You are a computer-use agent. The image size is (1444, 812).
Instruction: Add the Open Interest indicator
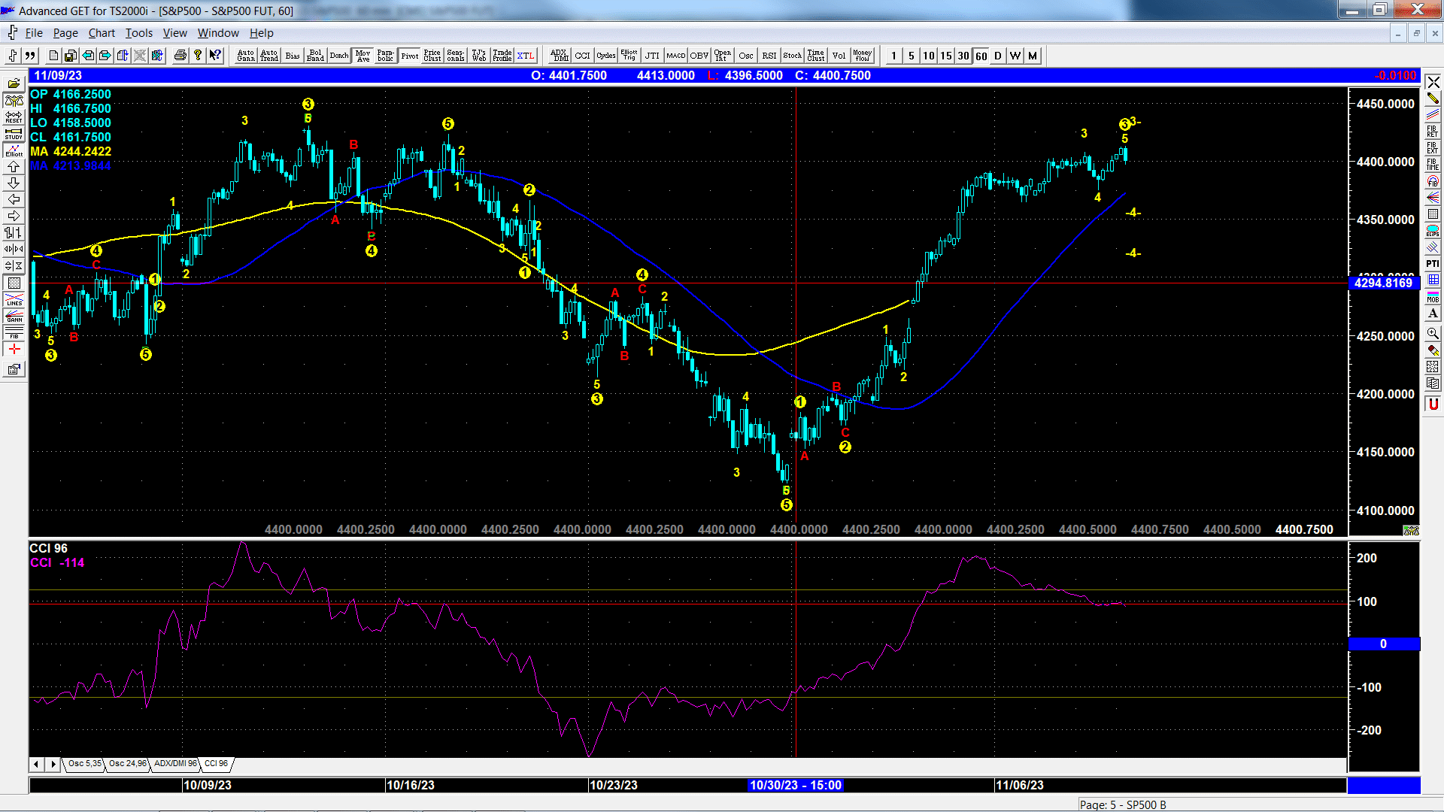[x=722, y=56]
